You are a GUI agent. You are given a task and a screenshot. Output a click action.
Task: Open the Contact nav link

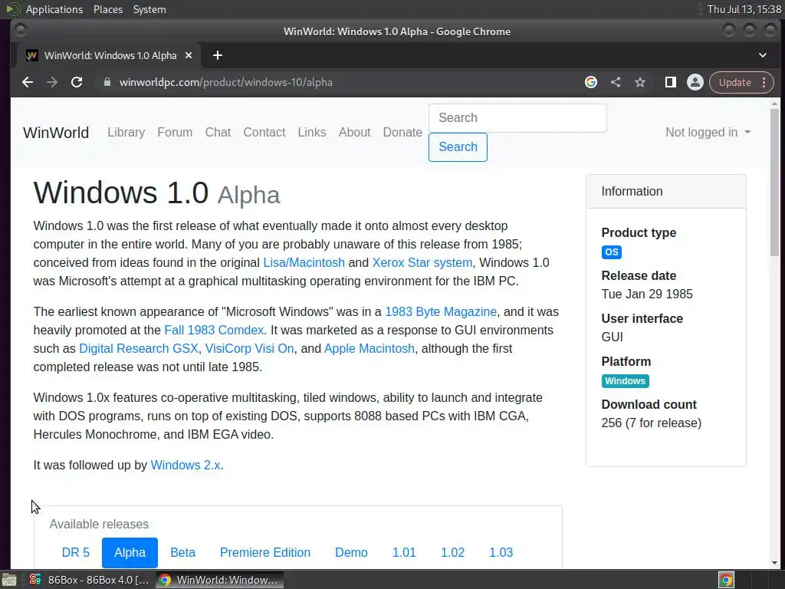point(264,132)
